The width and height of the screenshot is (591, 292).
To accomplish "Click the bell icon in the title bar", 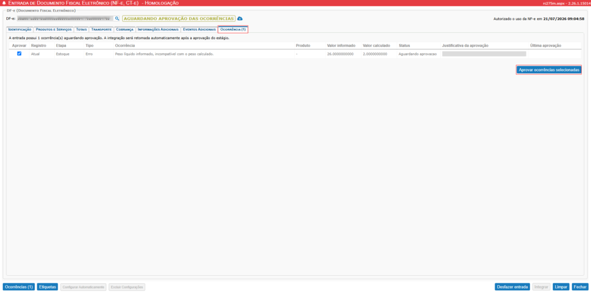I will 4,3.
